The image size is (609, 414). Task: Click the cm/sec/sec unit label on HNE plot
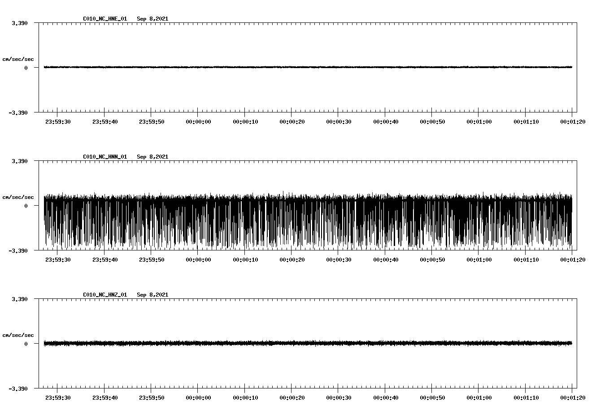pos(18,59)
